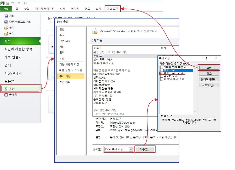Viewport: 235px width, 170px height.
Task: Switch to the 홈 ribbon tab
Action: [x=17, y=9]
